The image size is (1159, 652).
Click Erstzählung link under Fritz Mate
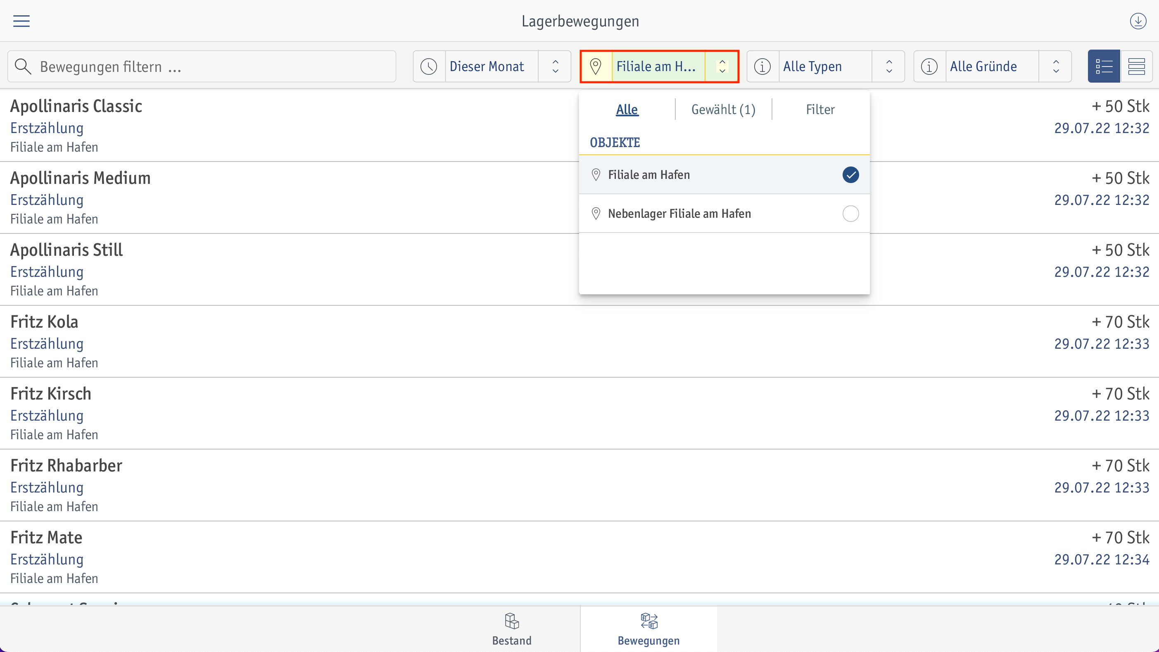47,559
